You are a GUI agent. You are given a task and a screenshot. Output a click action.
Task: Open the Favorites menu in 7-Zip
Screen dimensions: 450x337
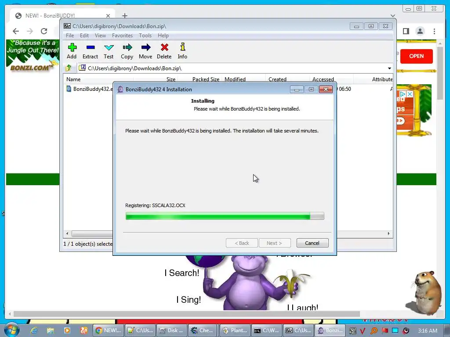(x=122, y=36)
